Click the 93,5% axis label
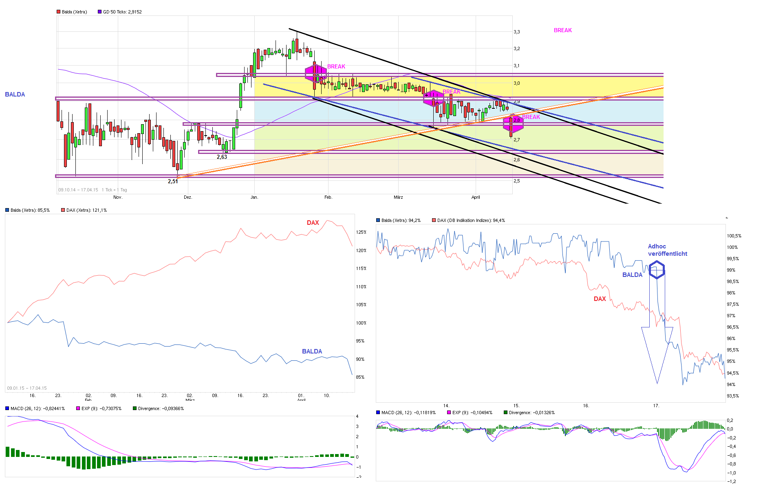 [x=733, y=396]
